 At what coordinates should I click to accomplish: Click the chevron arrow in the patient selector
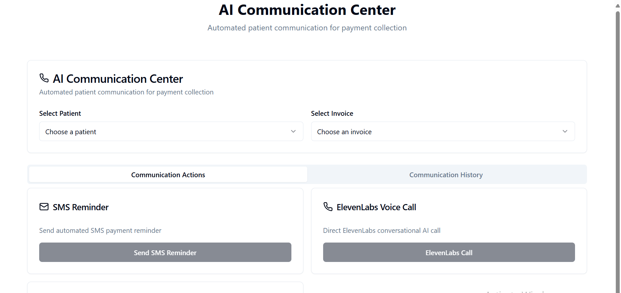pos(293,131)
